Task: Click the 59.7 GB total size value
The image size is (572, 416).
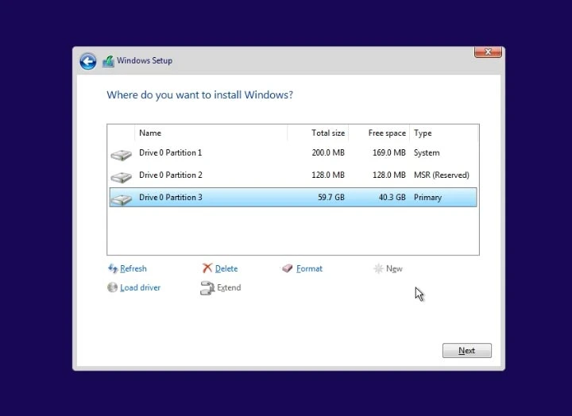Action: click(331, 197)
